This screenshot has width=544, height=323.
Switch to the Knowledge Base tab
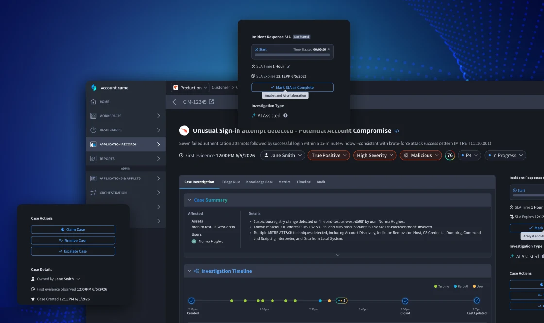click(259, 182)
